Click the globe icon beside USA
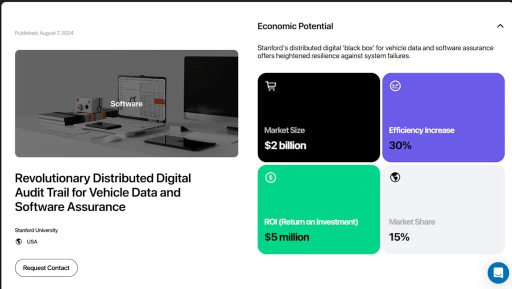 click(x=19, y=241)
